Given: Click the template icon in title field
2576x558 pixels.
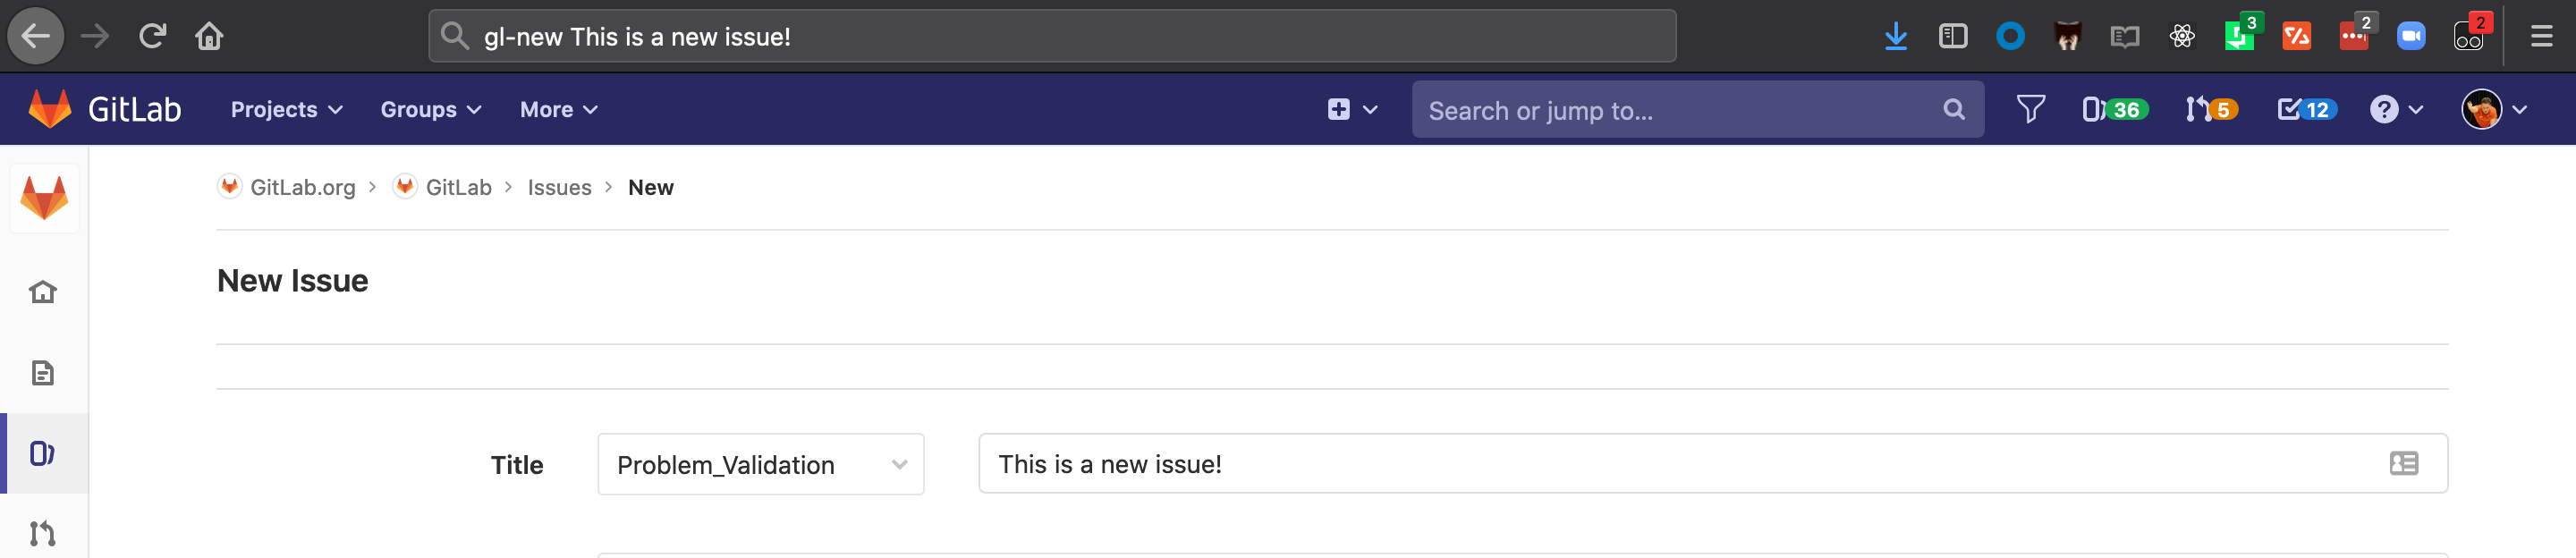Looking at the screenshot, I should pos(2403,463).
